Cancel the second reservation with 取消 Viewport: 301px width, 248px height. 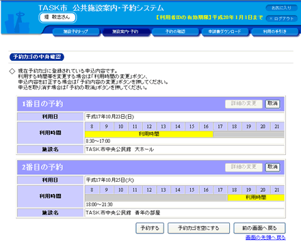pyautogui.click(x=272, y=167)
